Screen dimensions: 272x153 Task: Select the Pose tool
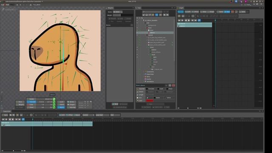pos(20,102)
